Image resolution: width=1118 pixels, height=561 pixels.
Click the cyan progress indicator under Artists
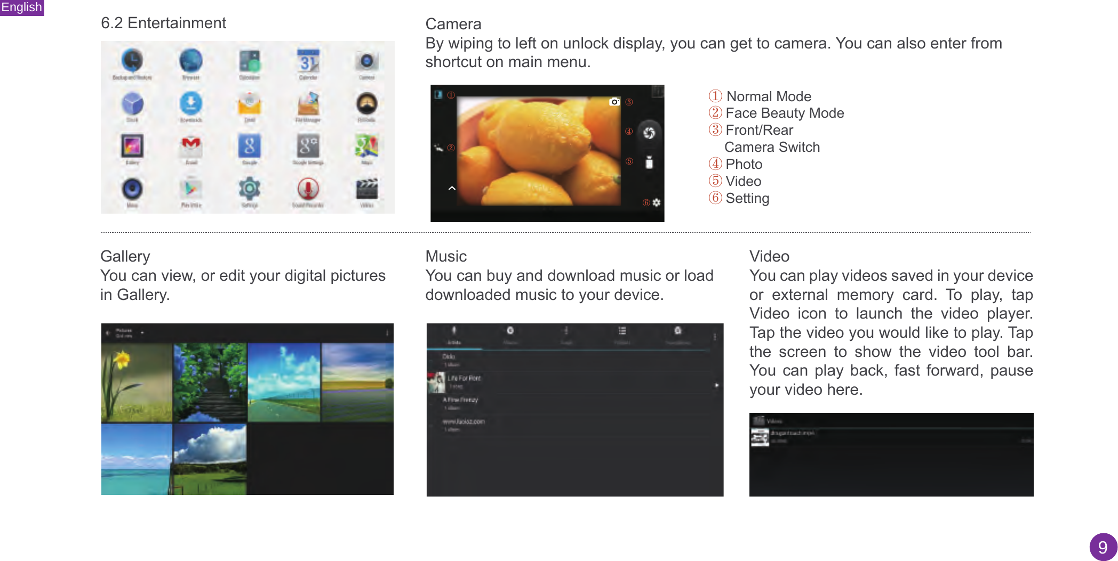[x=455, y=348]
